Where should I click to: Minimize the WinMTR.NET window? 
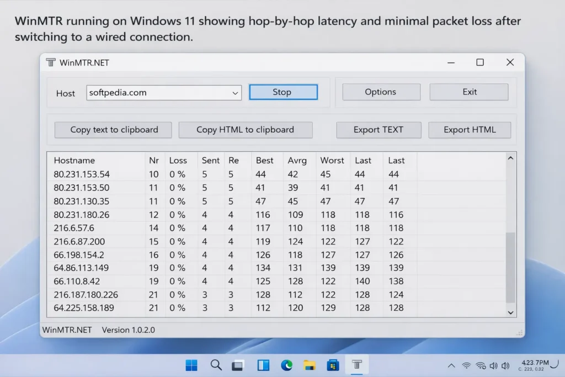[x=451, y=63]
